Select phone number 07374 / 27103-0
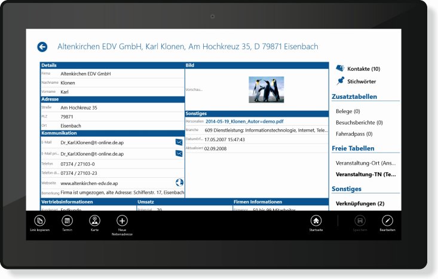The image size is (438, 279). (x=77, y=164)
